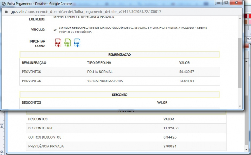Screen dimensions: 251x155
Task: Click the gp.srv.br URL in the address bar
Action: click(84, 11)
